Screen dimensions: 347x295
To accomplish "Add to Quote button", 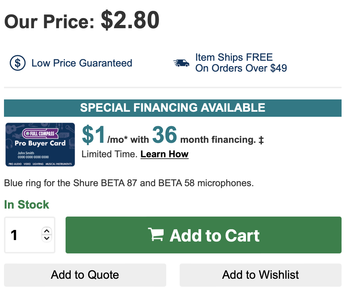I will coord(85,275).
